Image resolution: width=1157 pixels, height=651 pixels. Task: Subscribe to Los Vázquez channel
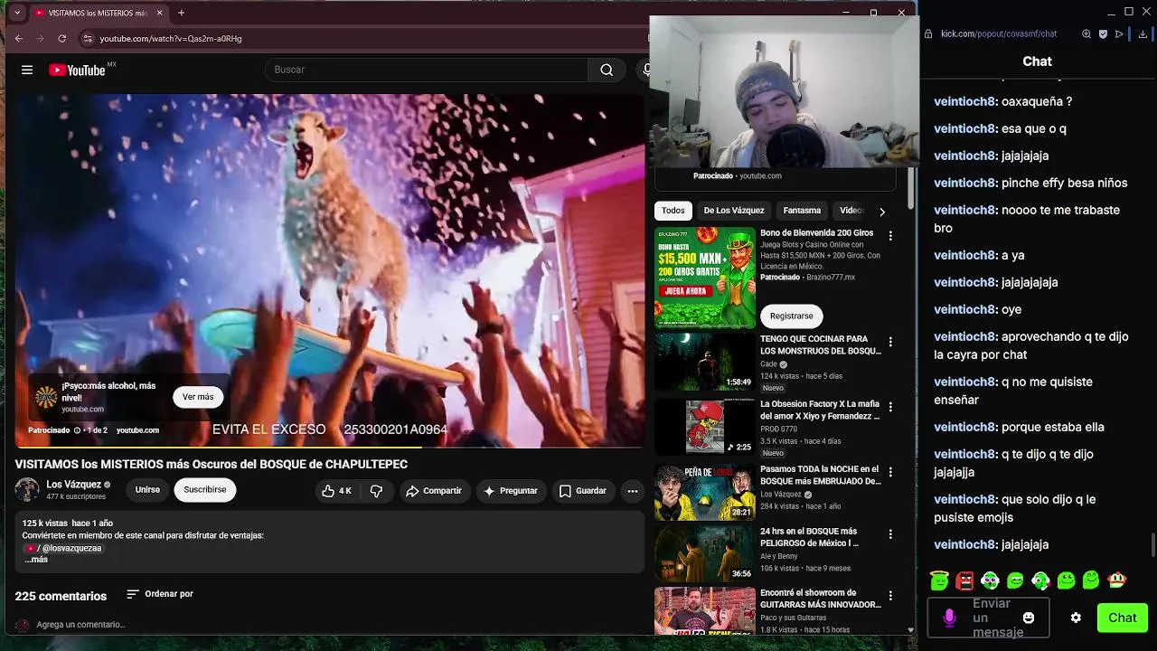205,490
